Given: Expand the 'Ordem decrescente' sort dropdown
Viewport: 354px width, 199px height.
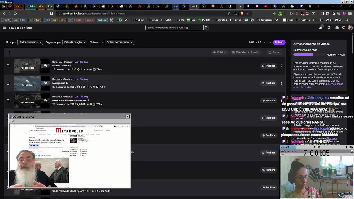Looking at the screenshot, I should click(119, 42).
